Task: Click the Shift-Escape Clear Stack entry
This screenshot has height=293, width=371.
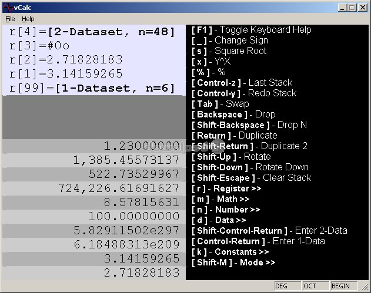Action: point(251,178)
